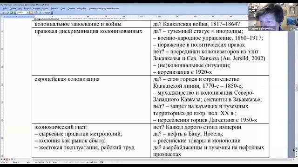Viewport: 298px width, 167px height.
Task: Click 'экономический гнет:' line
Action: pyautogui.click(x=61, y=127)
